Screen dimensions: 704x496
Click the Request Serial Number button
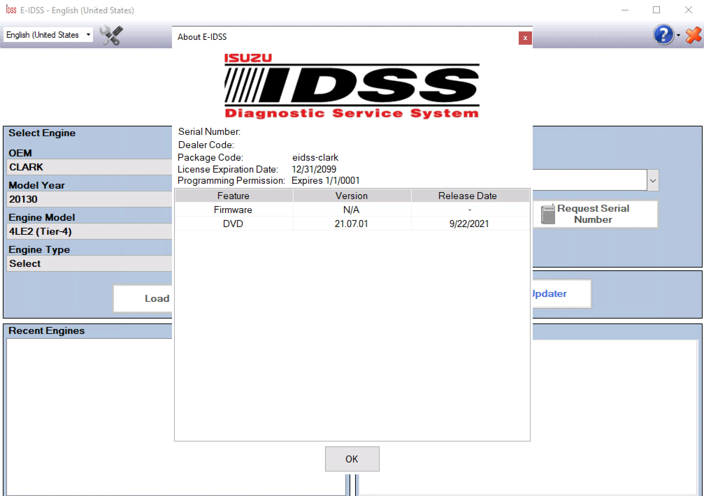[x=596, y=214]
